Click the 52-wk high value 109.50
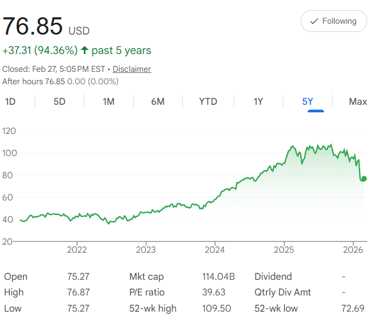Screen dimensions: 371x323 (x=216, y=308)
